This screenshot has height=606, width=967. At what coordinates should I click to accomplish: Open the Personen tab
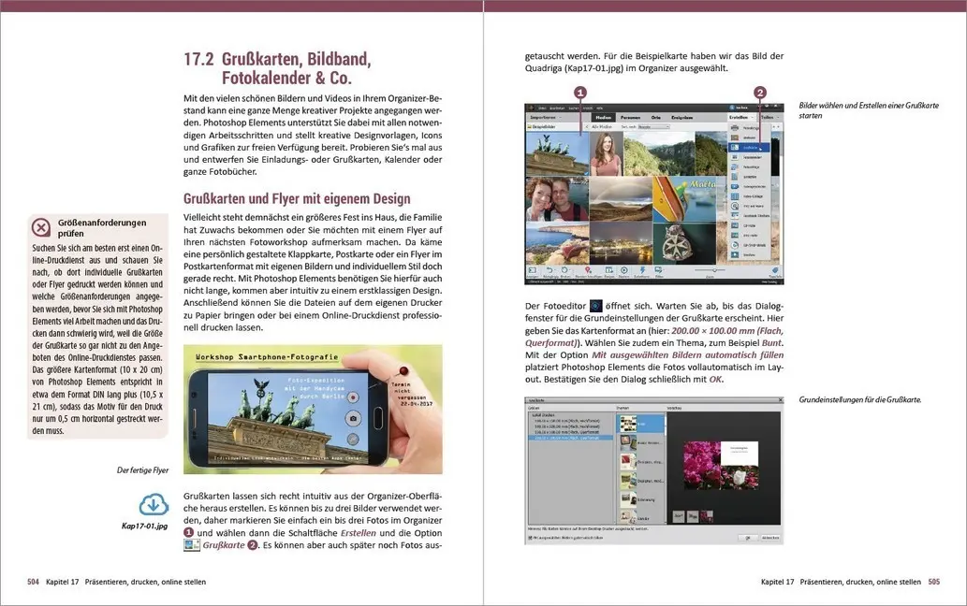(630, 118)
